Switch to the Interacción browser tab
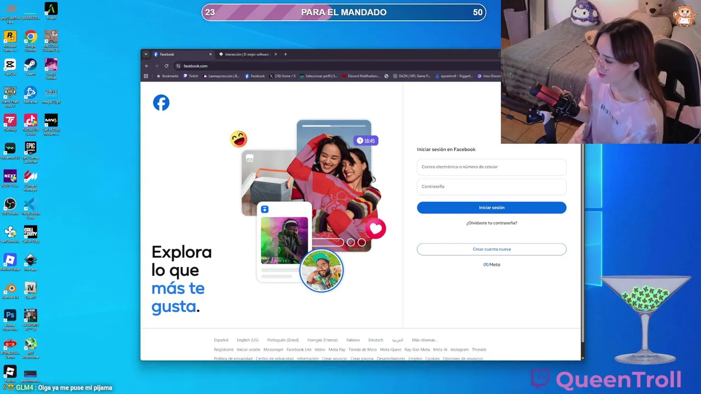 pos(248,54)
